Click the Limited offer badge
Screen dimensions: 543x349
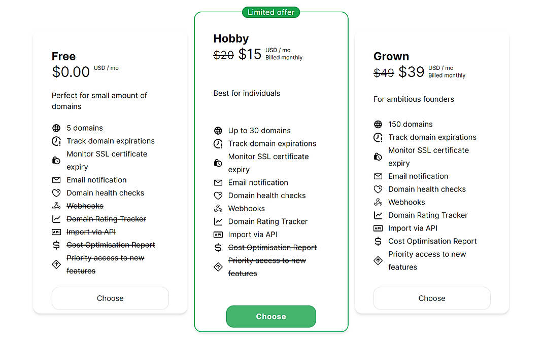[270, 12]
